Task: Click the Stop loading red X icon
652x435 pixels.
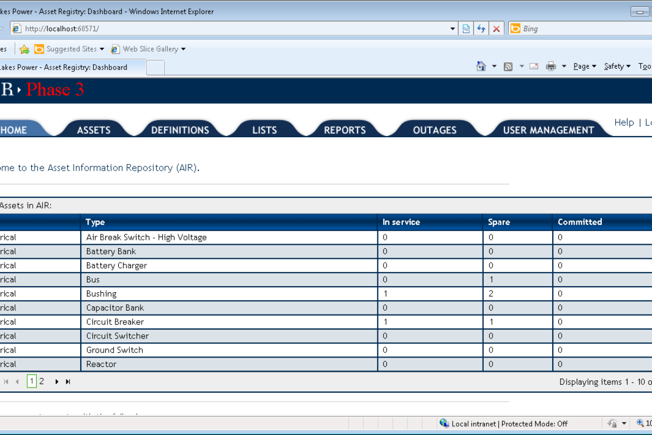Action: coord(497,29)
